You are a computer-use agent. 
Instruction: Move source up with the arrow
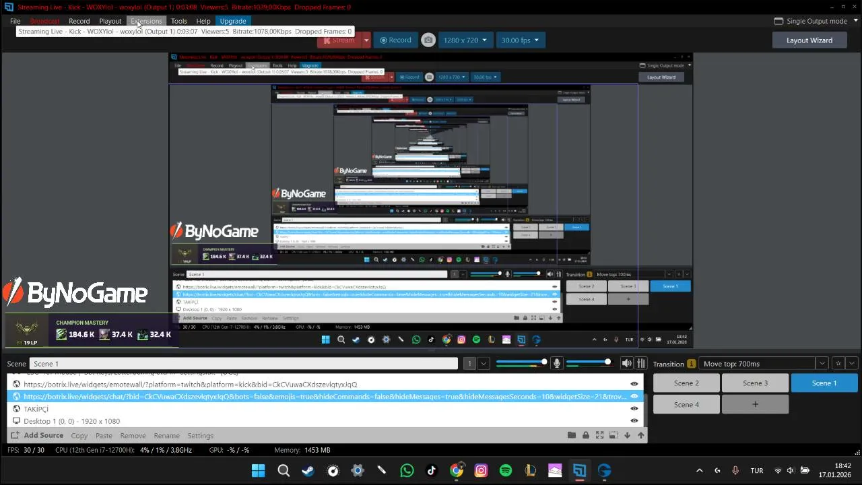[x=640, y=435]
